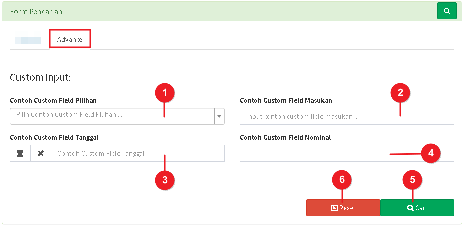Click the 'Custom Input:' section heading
The height and width of the screenshot is (225, 464).
[40, 77]
